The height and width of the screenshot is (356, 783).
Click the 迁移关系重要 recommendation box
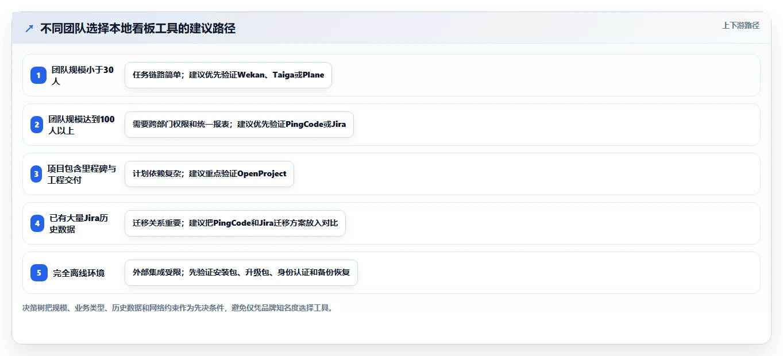[235, 223]
